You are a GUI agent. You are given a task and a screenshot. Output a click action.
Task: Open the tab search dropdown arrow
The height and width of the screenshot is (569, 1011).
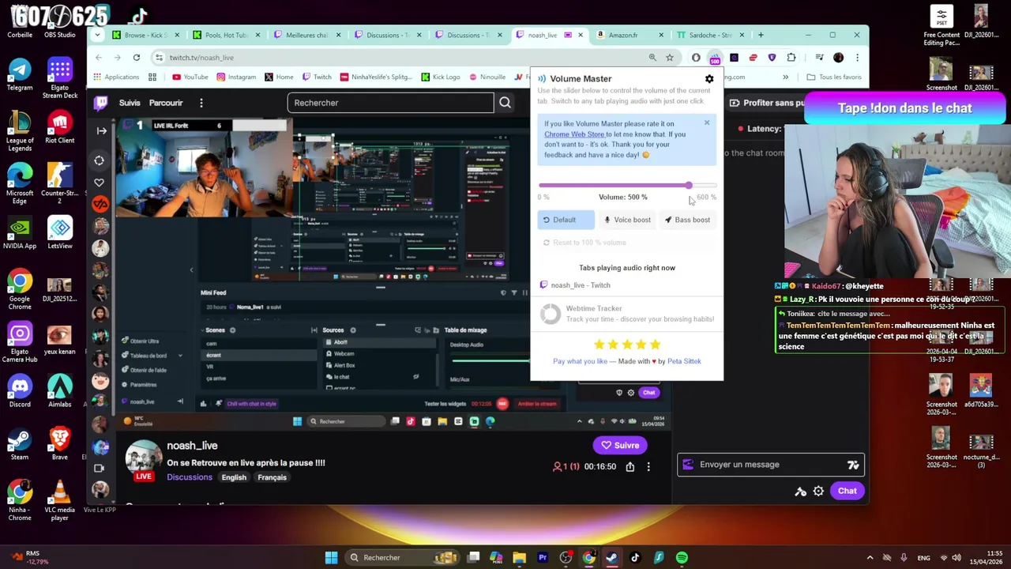(97, 35)
